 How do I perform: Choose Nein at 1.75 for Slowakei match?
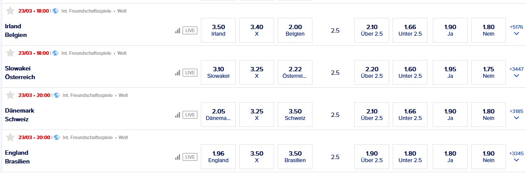[x=489, y=72]
